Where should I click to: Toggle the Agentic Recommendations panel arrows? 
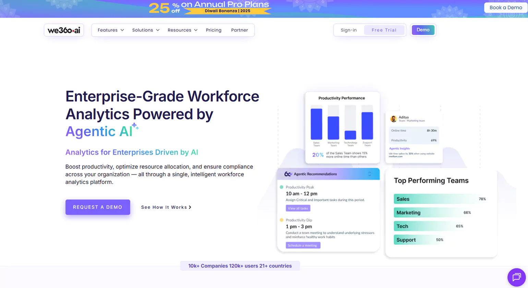pyautogui.click(x=369, y=174)
